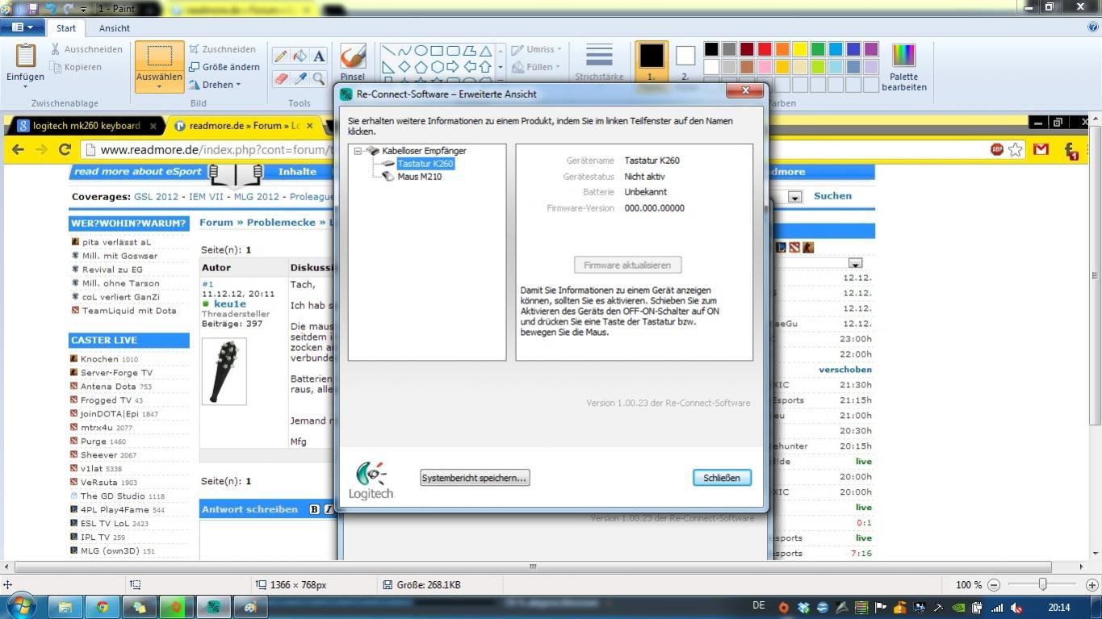Select Maus M210 in device tree
Screen dimensions: 1102x619
point(419,177)
